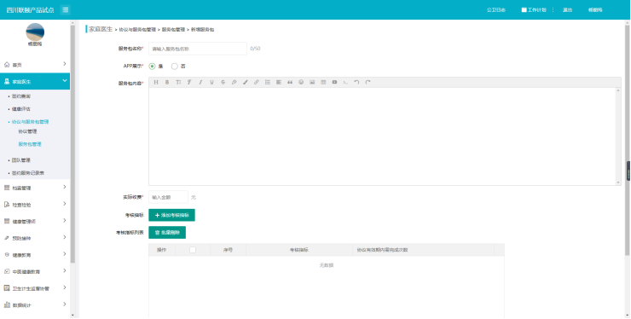Click the vertical dots icon in header
This screenshot has height=319, width=631.
pos(553,10)
